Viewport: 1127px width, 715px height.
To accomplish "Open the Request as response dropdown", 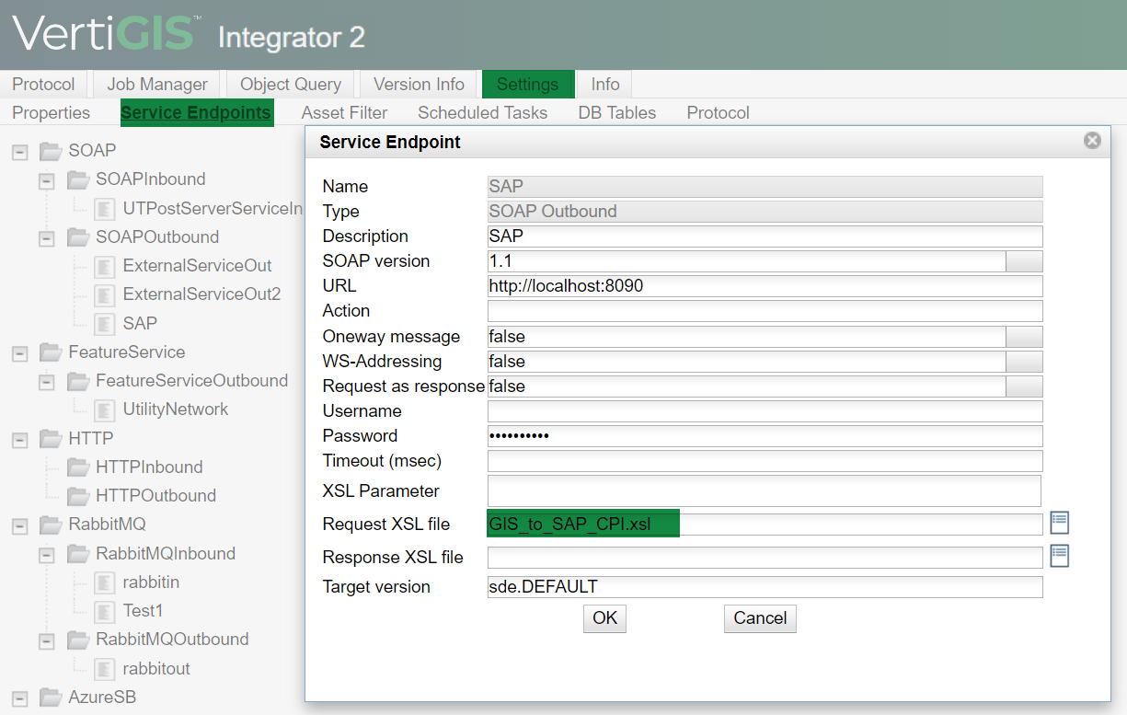I will (1024, 386).
